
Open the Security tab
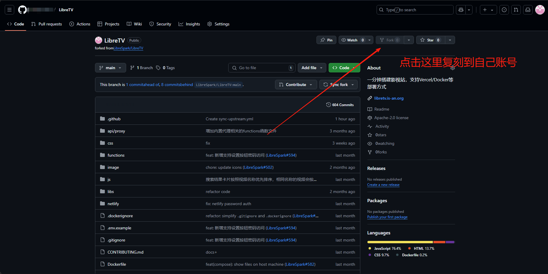[x=160, y=24]
